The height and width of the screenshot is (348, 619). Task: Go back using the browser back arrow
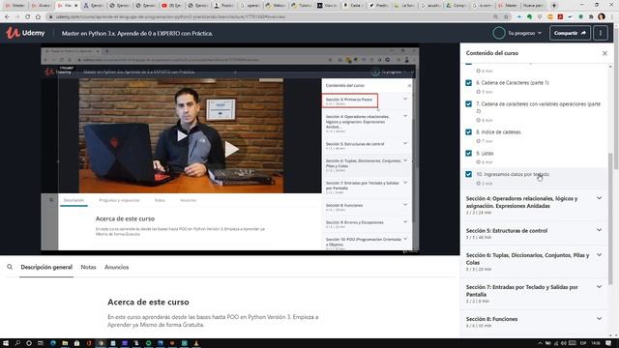[x=7, y=17]
